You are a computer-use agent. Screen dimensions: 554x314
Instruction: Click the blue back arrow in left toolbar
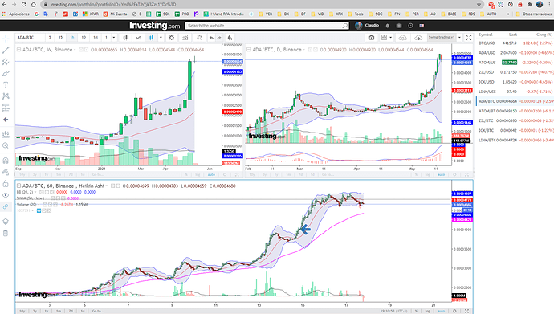coord(6,120)
